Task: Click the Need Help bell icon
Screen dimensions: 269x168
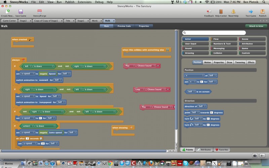Action: point(233,12)
